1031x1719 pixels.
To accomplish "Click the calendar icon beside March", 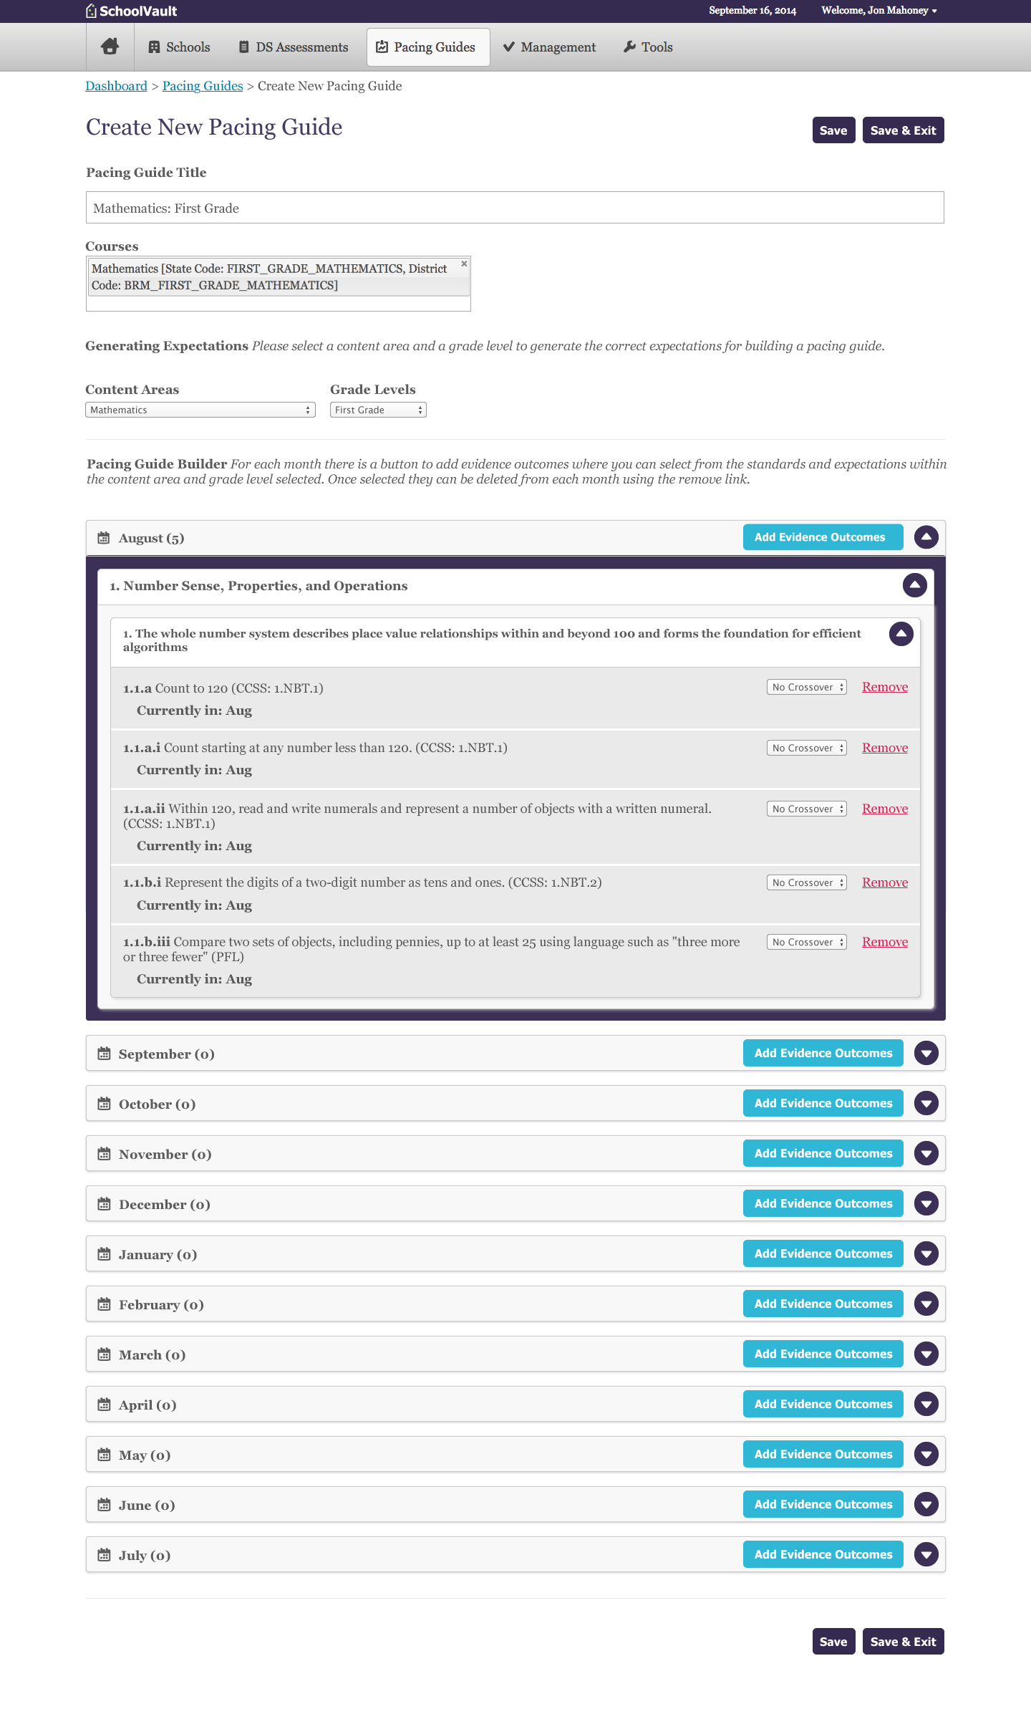I will (x=104, y=1354).
